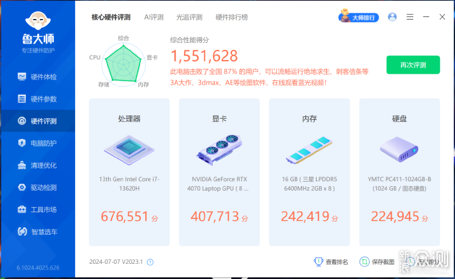Click the 显卡 graphics card illustration
Image resolution: width=455 pixels, height=279 pixels.
coord(219,150)
